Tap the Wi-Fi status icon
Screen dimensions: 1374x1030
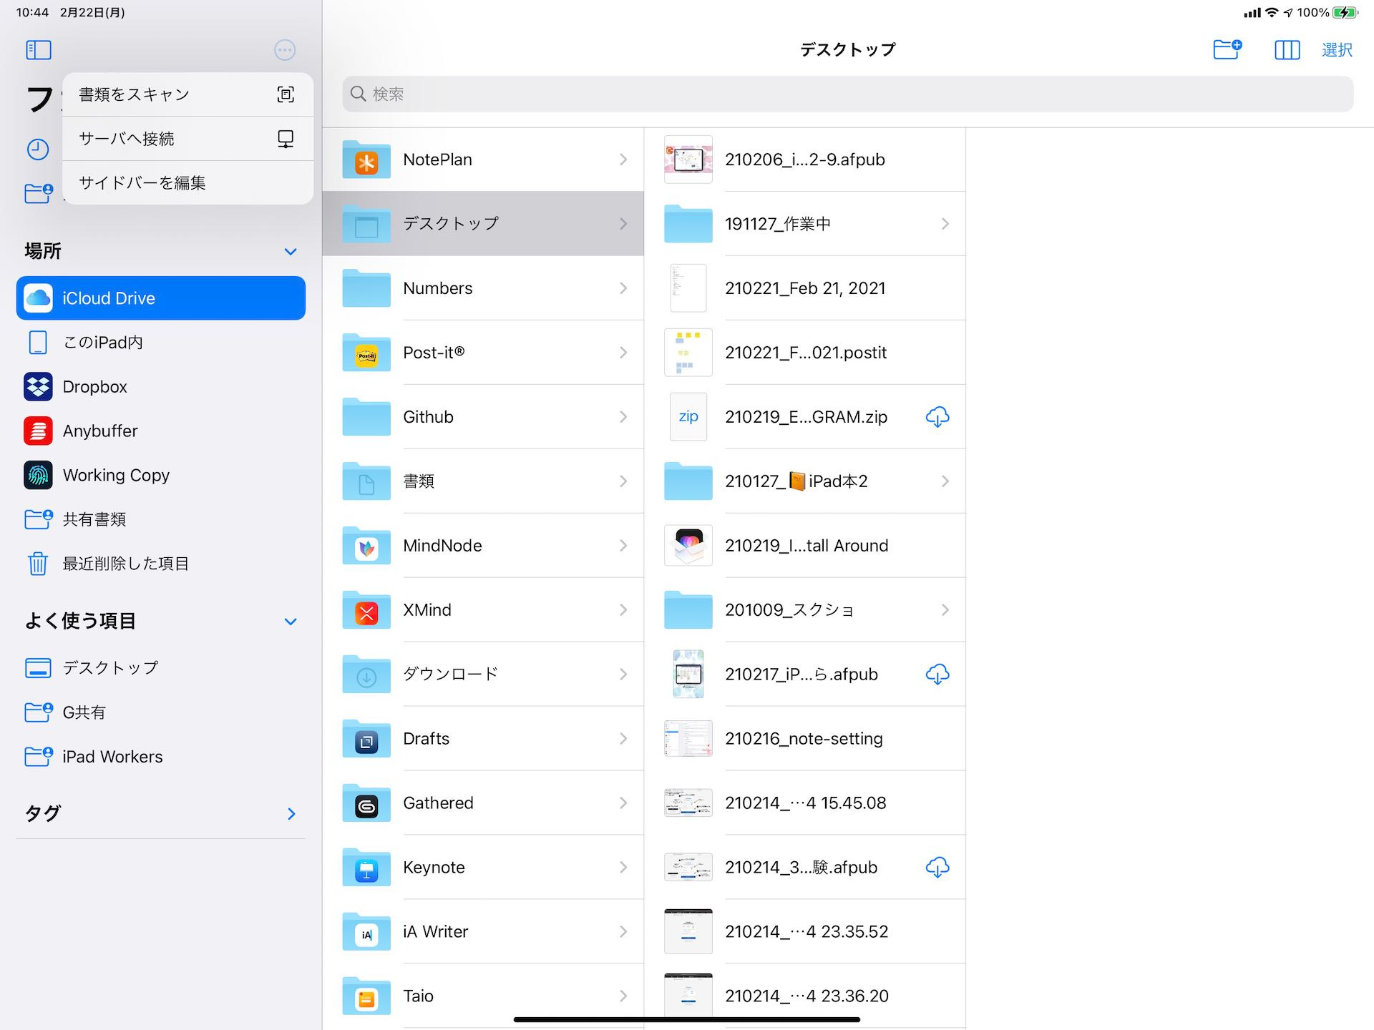(1272, 13)
